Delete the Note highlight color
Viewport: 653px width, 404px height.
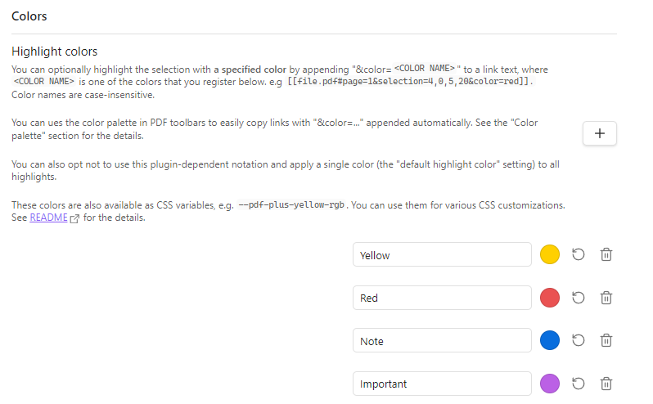tap(606, 340)
